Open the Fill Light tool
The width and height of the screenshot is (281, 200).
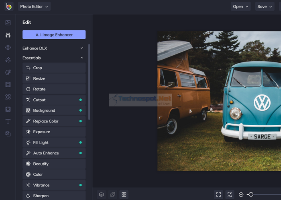tap(54, 142)
